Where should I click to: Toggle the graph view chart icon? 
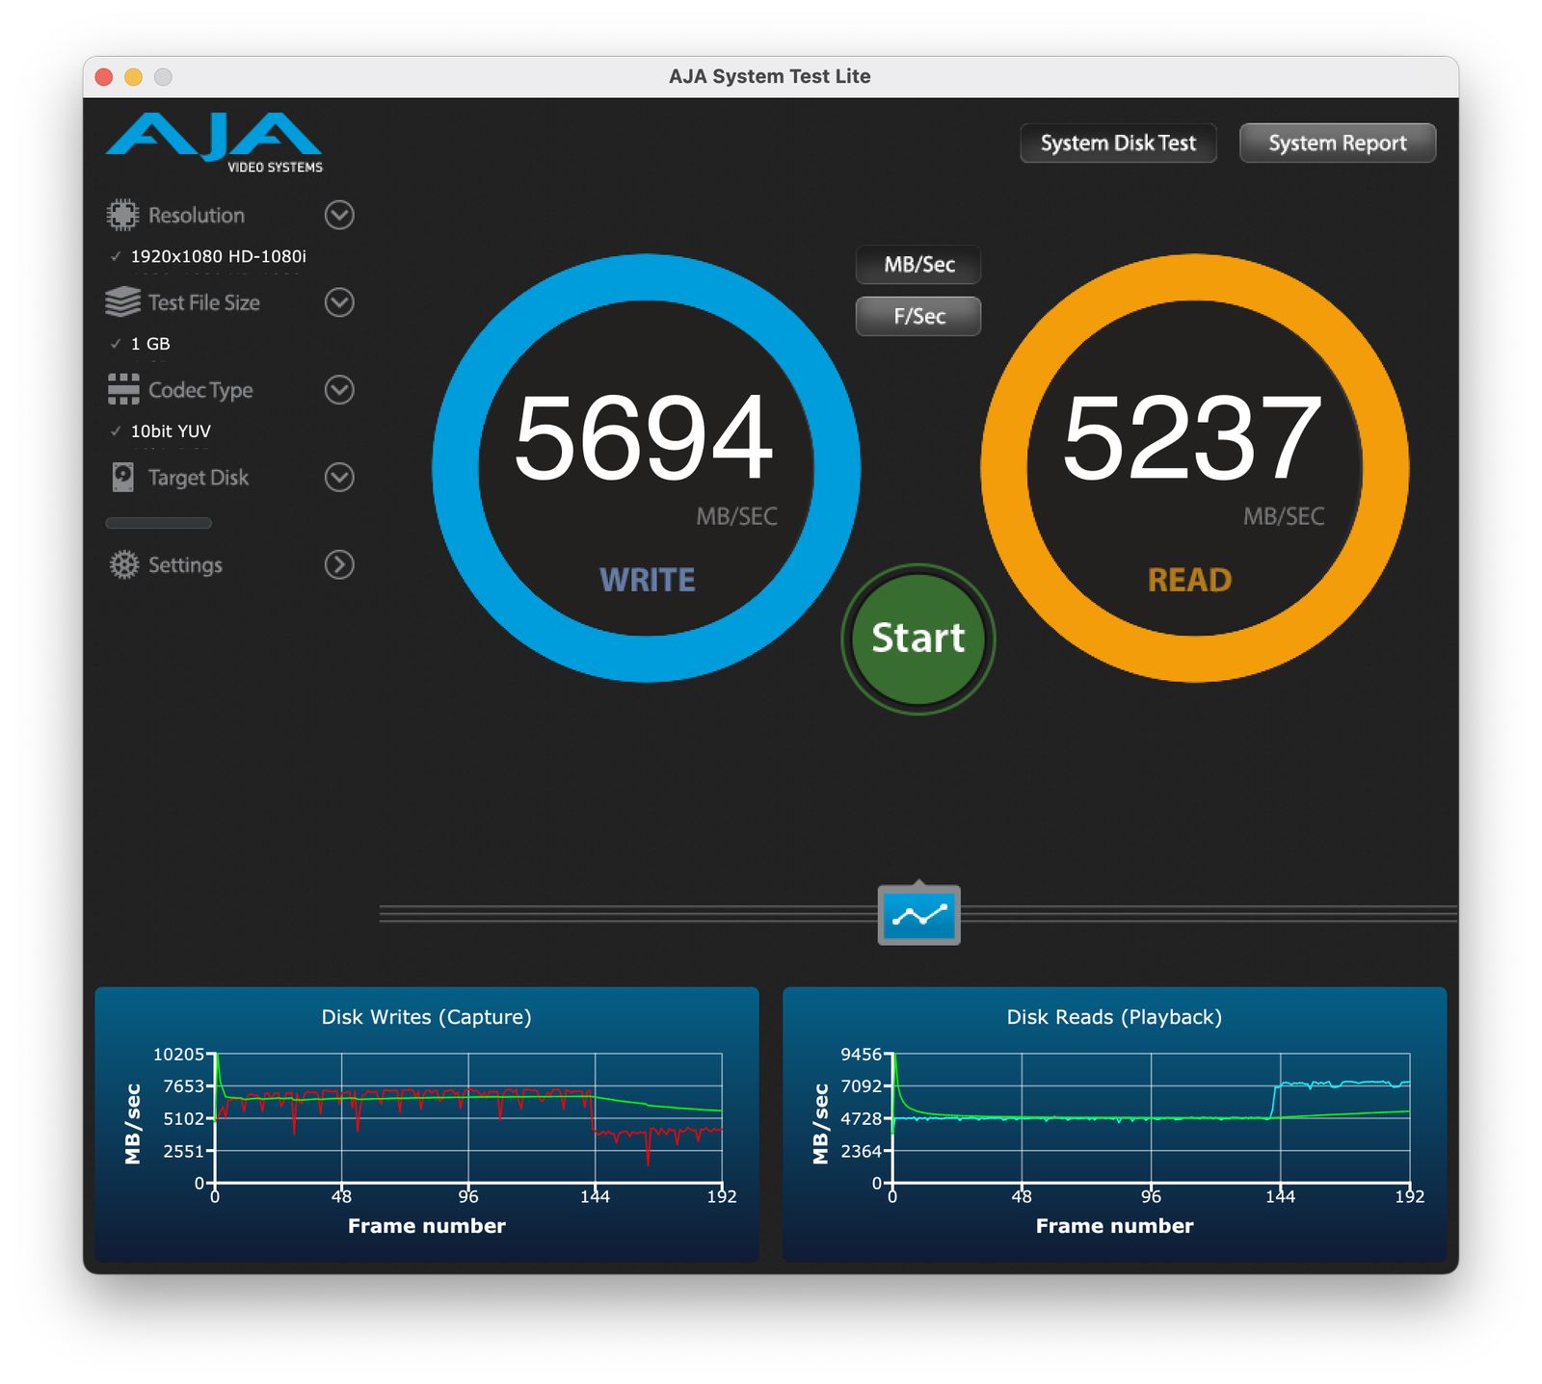point(918,915)
